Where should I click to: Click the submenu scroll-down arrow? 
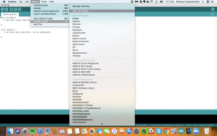(x=102, y=124)
